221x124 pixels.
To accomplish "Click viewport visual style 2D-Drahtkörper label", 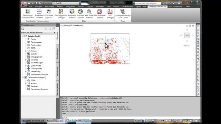I will (76, 25).
